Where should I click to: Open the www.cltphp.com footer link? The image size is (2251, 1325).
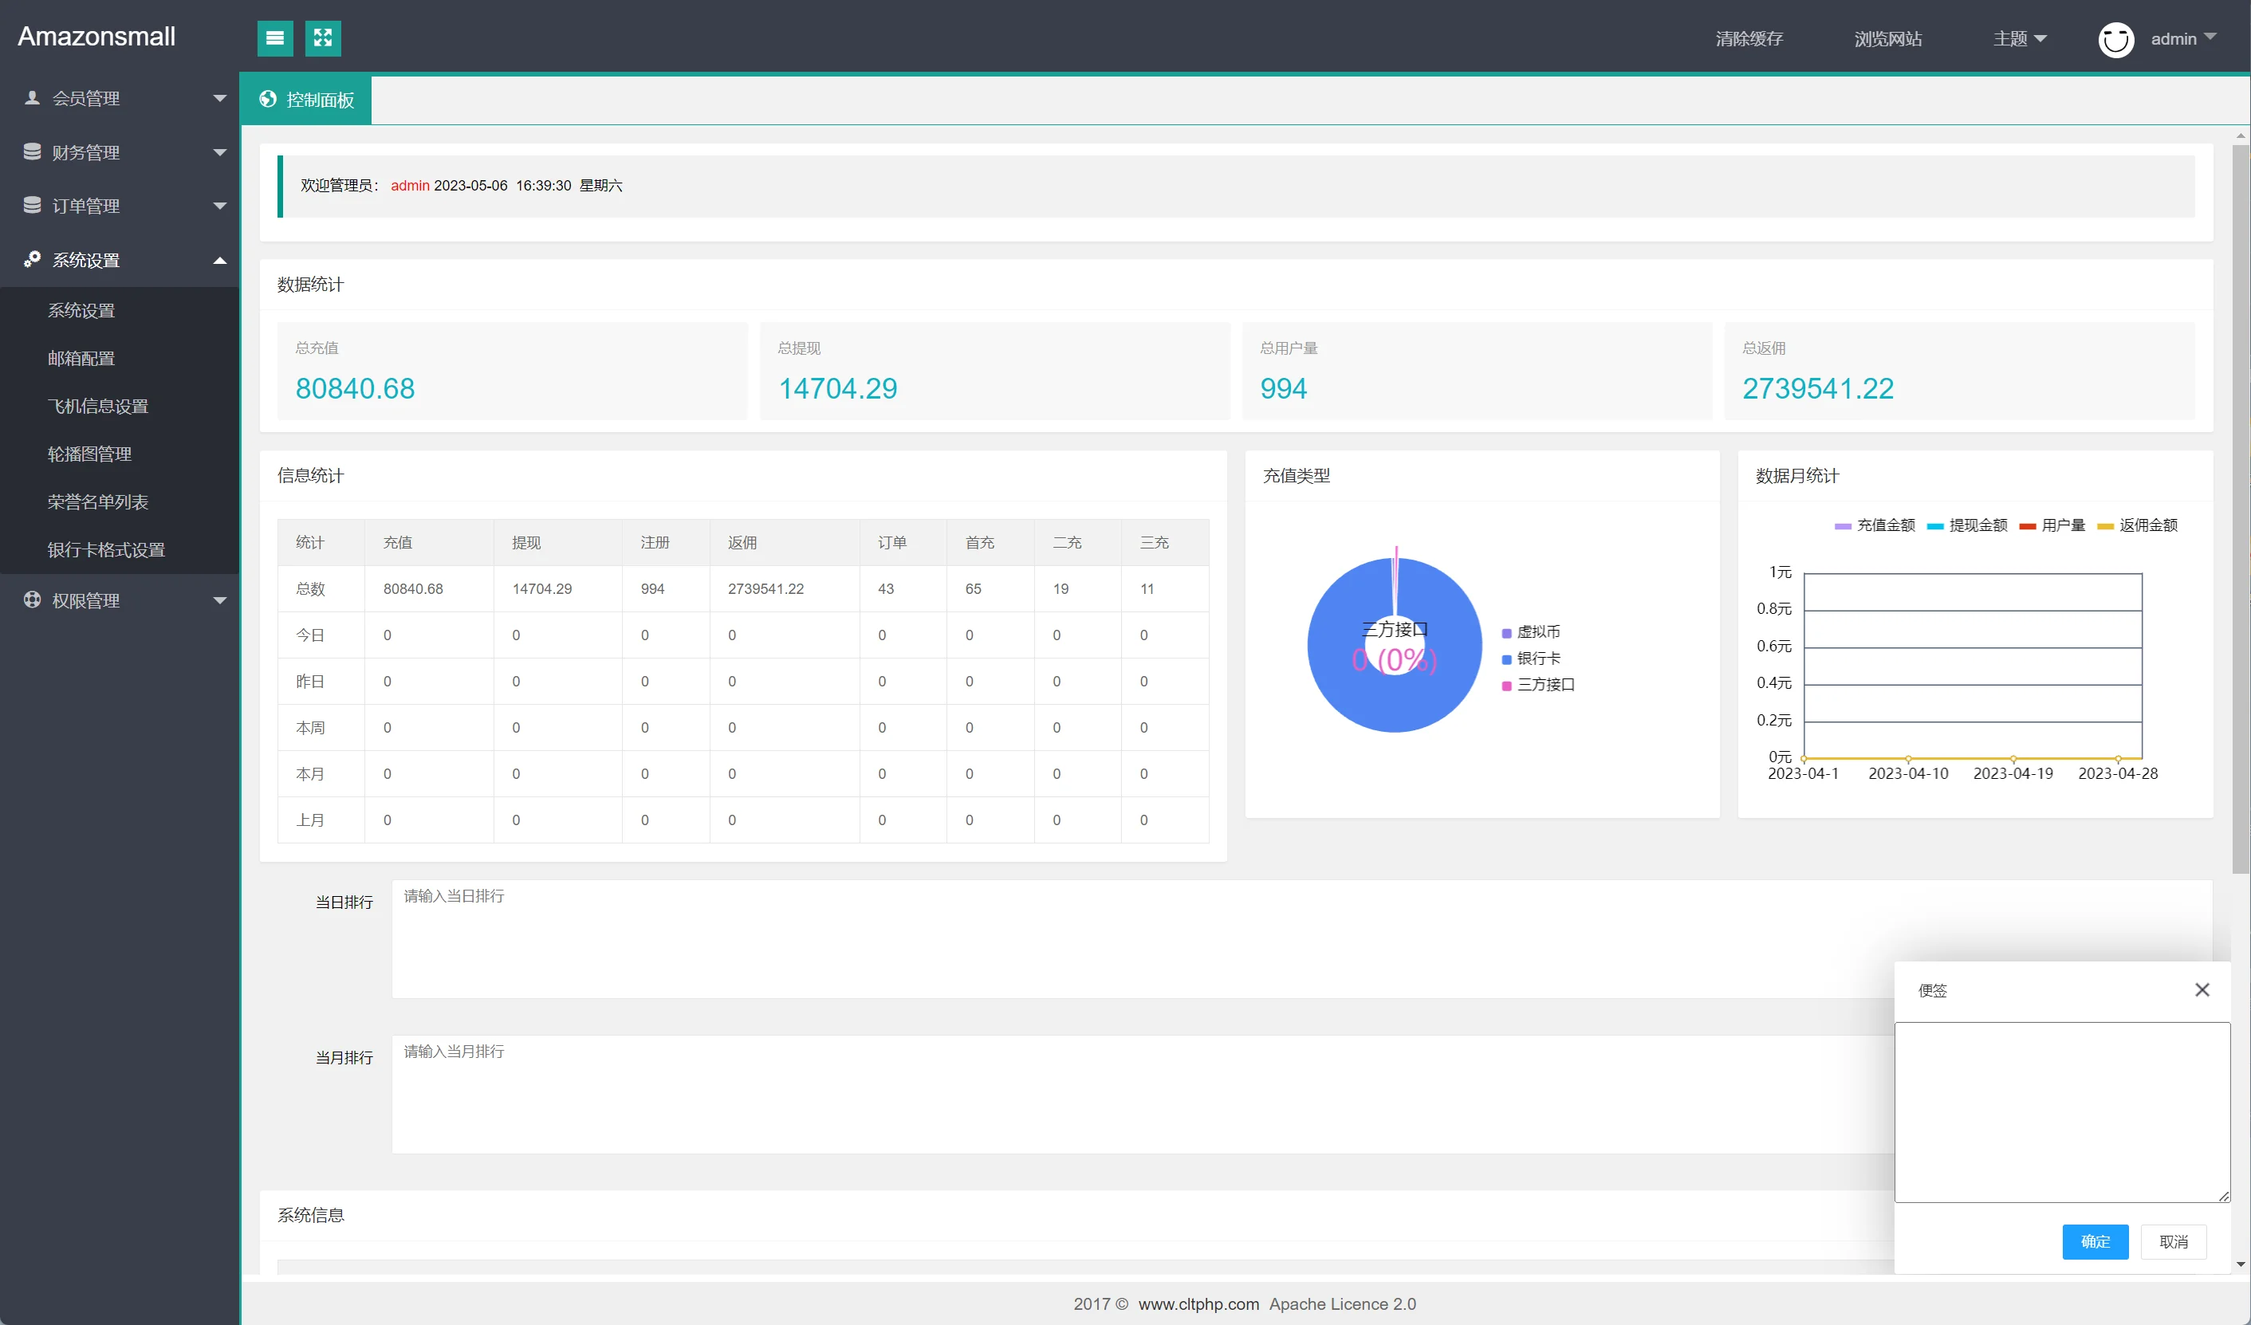tap(1198, 1303)
